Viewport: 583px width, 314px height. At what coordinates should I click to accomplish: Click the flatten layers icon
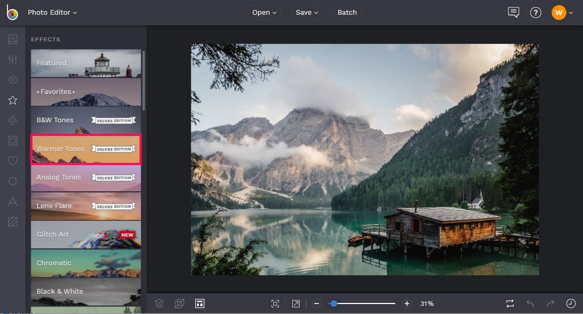point(179,304)
